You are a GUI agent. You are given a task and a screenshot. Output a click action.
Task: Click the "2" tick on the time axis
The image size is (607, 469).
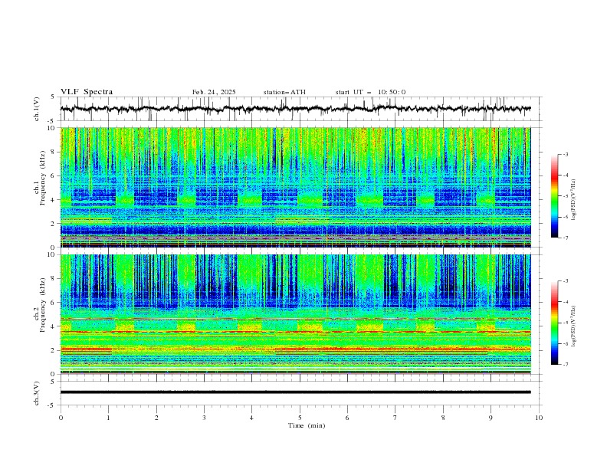coord(156,418)
